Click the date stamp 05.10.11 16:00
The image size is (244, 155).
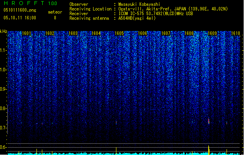click(20, 18)
